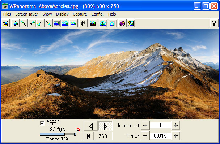
Task: Click the center-image toolbar icon with four arrows
Action: 15,23
